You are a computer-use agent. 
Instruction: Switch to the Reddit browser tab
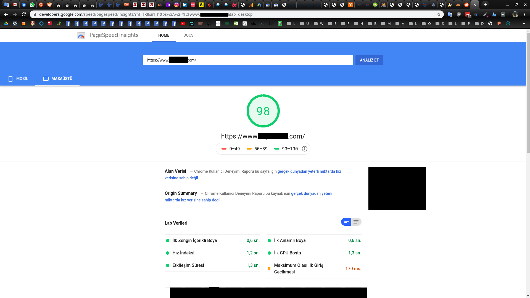tap(466, 5)
